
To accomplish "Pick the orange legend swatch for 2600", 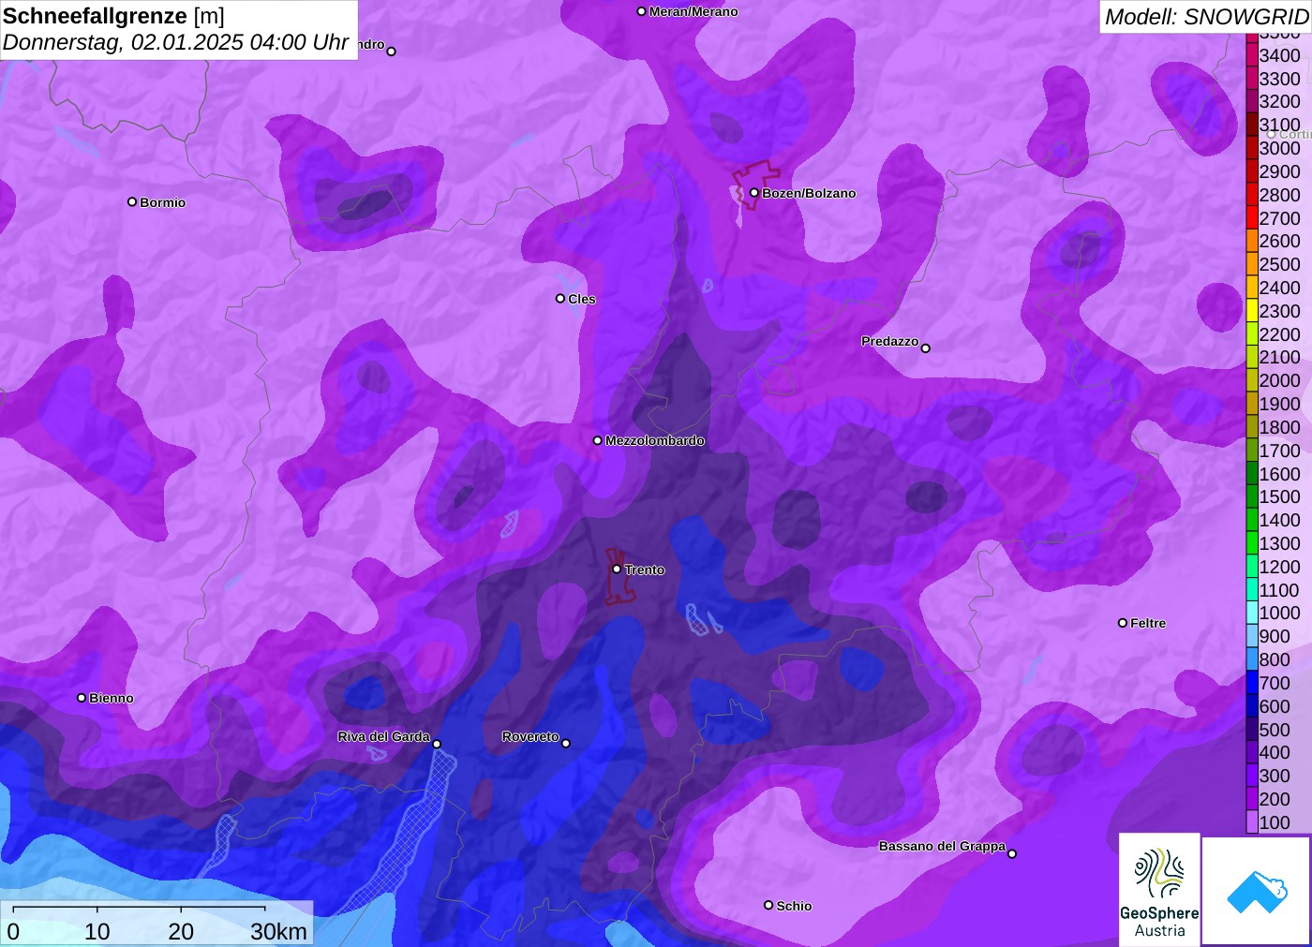I will coord(1252,241).
